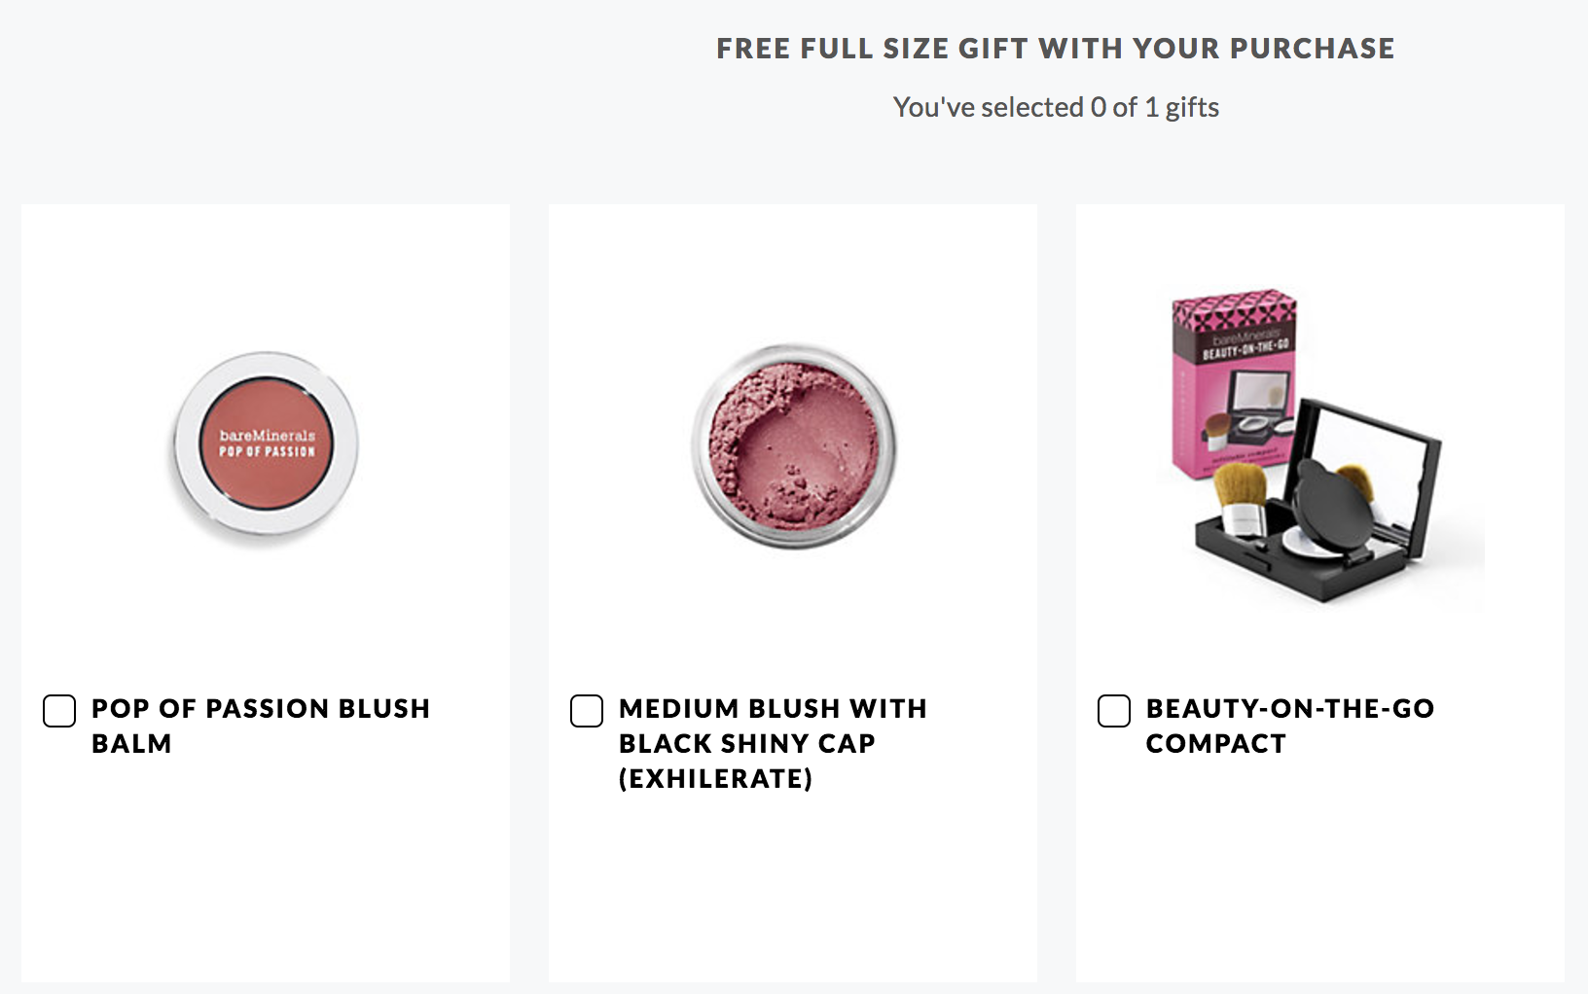
Task: Click the Pop of Passion balm product image
Action: [266, 445]
